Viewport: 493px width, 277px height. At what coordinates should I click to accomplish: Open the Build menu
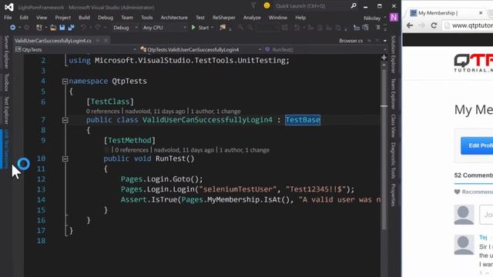(x=84, y=18)
